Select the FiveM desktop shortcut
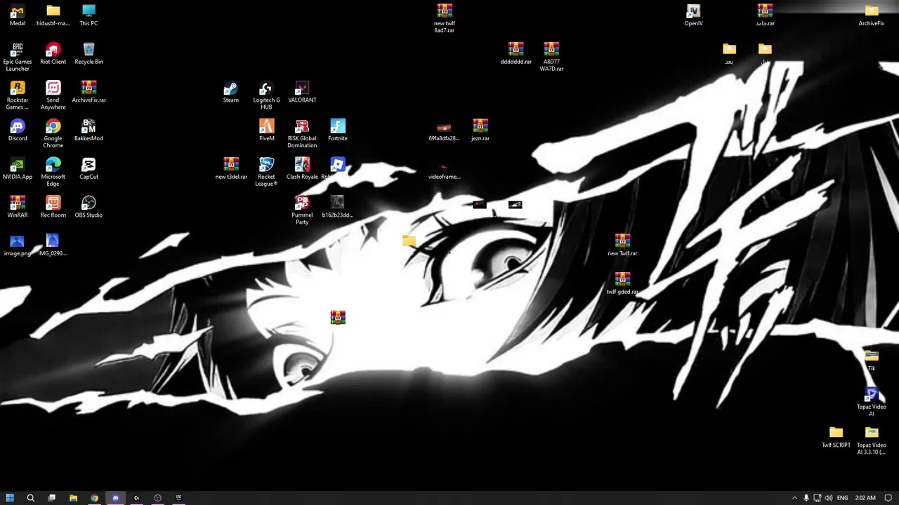This screenshot has width=899, height=505. click(x=266, y=130)
